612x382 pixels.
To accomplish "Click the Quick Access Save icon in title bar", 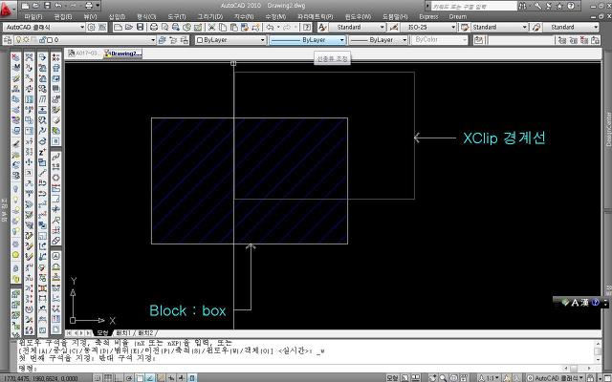I will (x=47, y=6).
